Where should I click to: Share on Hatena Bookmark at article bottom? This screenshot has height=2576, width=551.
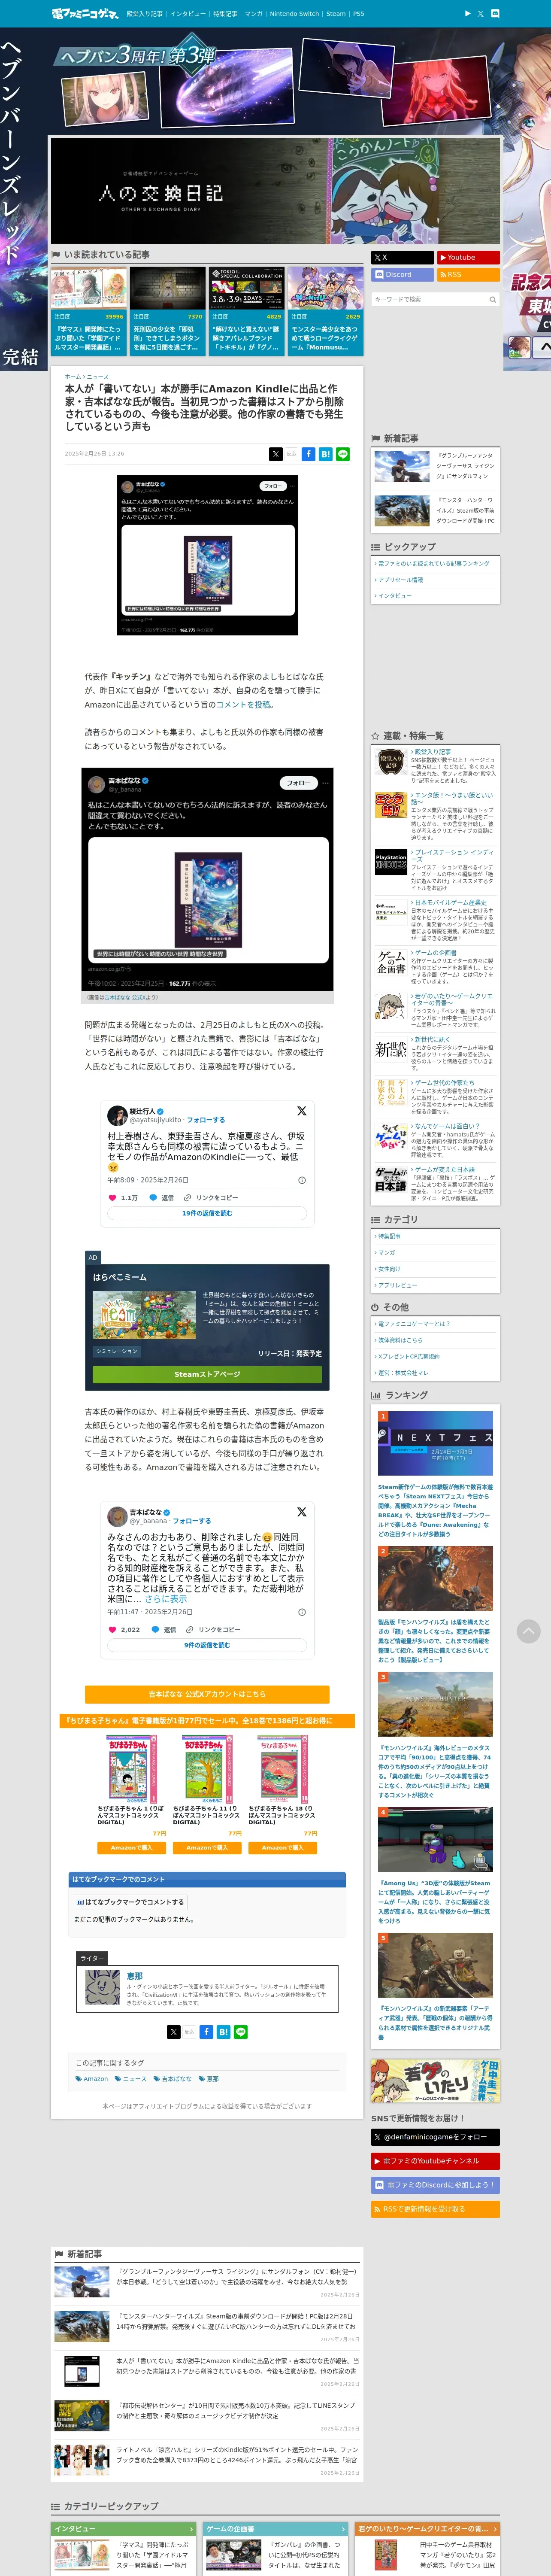223,2032
